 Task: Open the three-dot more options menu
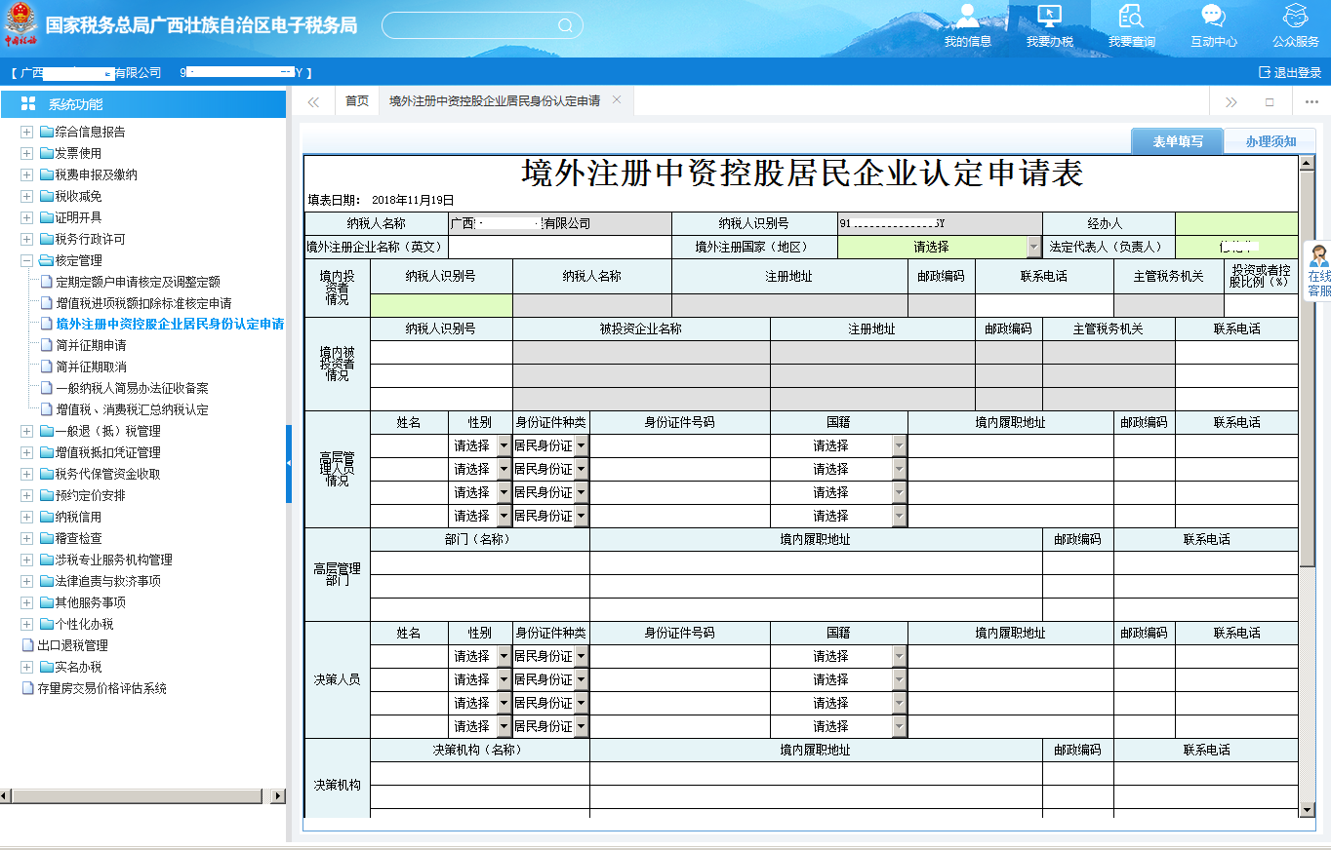pos(1311,101)
